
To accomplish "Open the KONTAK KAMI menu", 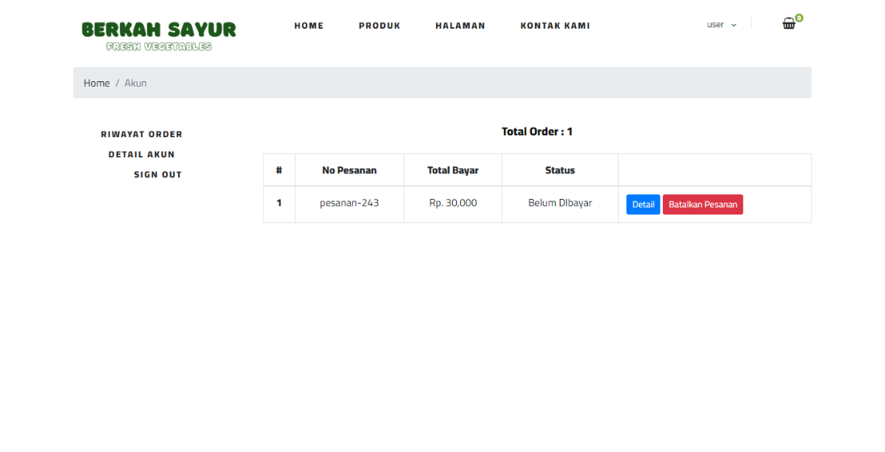I will [x=555, y=26].
